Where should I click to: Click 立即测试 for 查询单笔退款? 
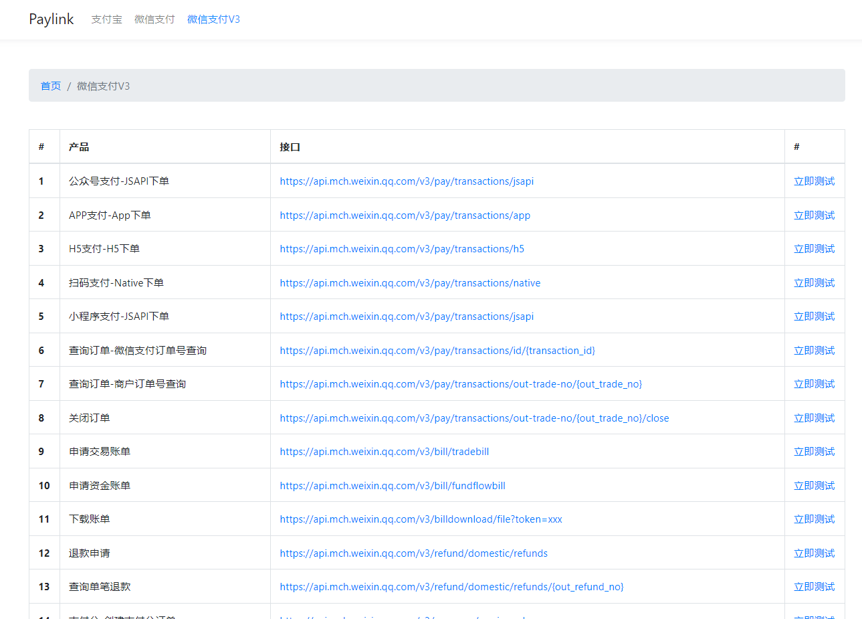pos(814,587)
